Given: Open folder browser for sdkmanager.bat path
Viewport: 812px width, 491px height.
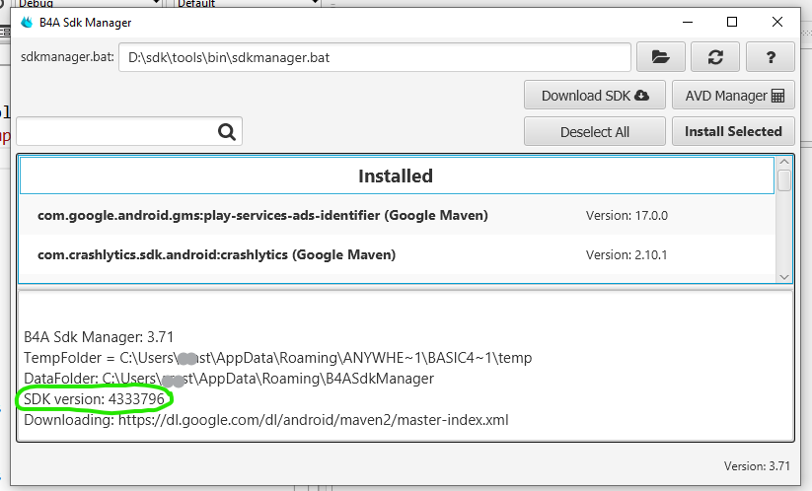Looking at the screenshot, I should coord(661,57).
